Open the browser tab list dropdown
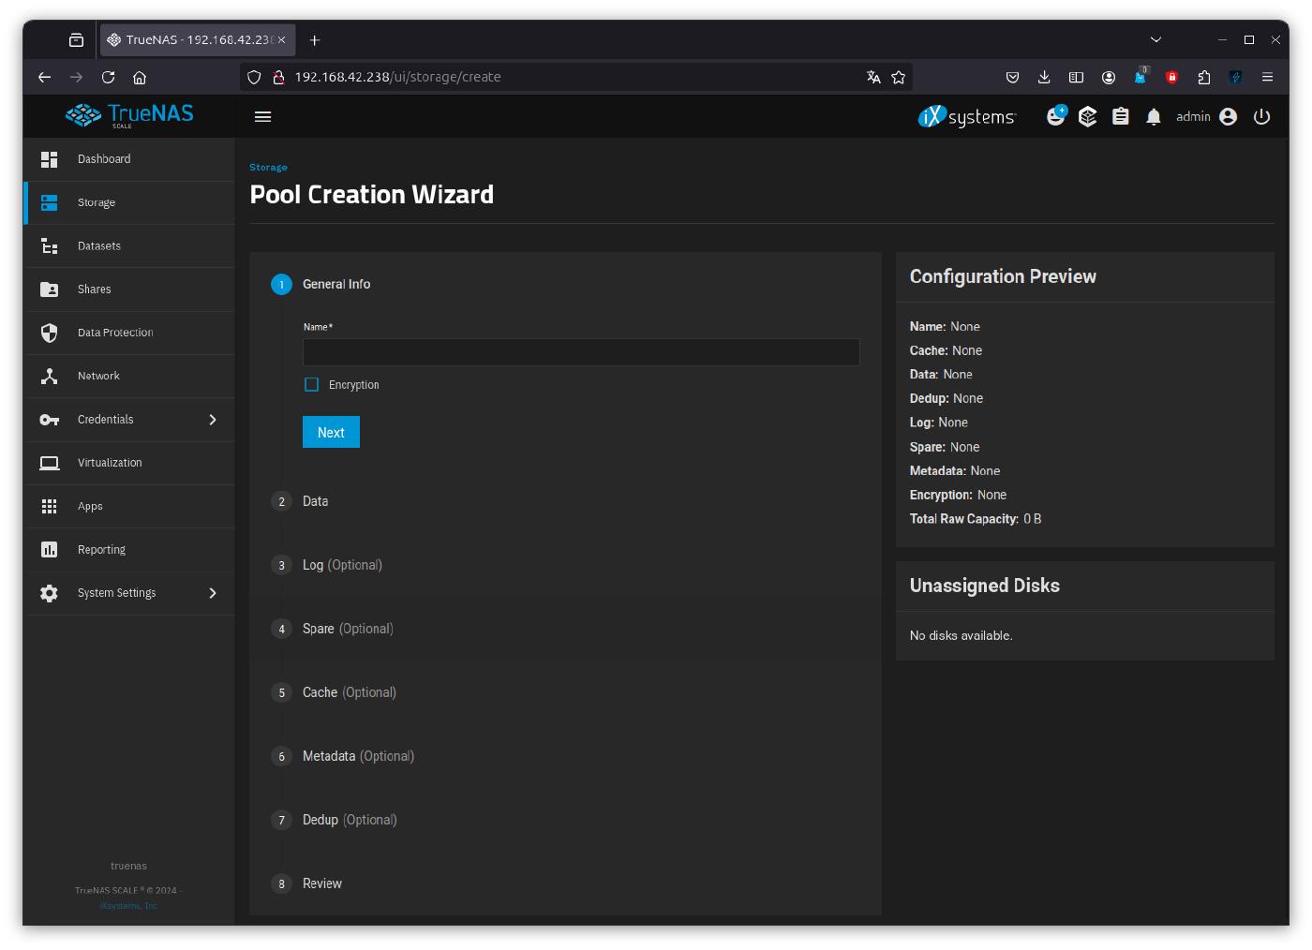 pyautogui.click(x=1155, y=40)
